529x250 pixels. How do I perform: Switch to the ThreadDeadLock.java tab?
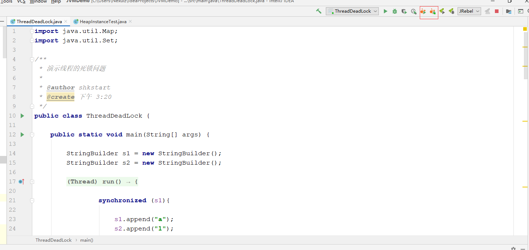click(x=39, y=22)
